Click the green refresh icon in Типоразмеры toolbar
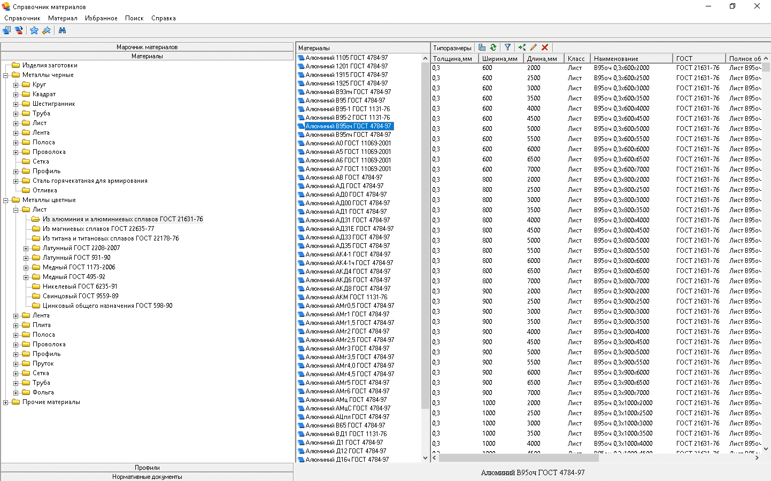The height and width of the screenshot is (481, 771). click(x=493, y=48)
